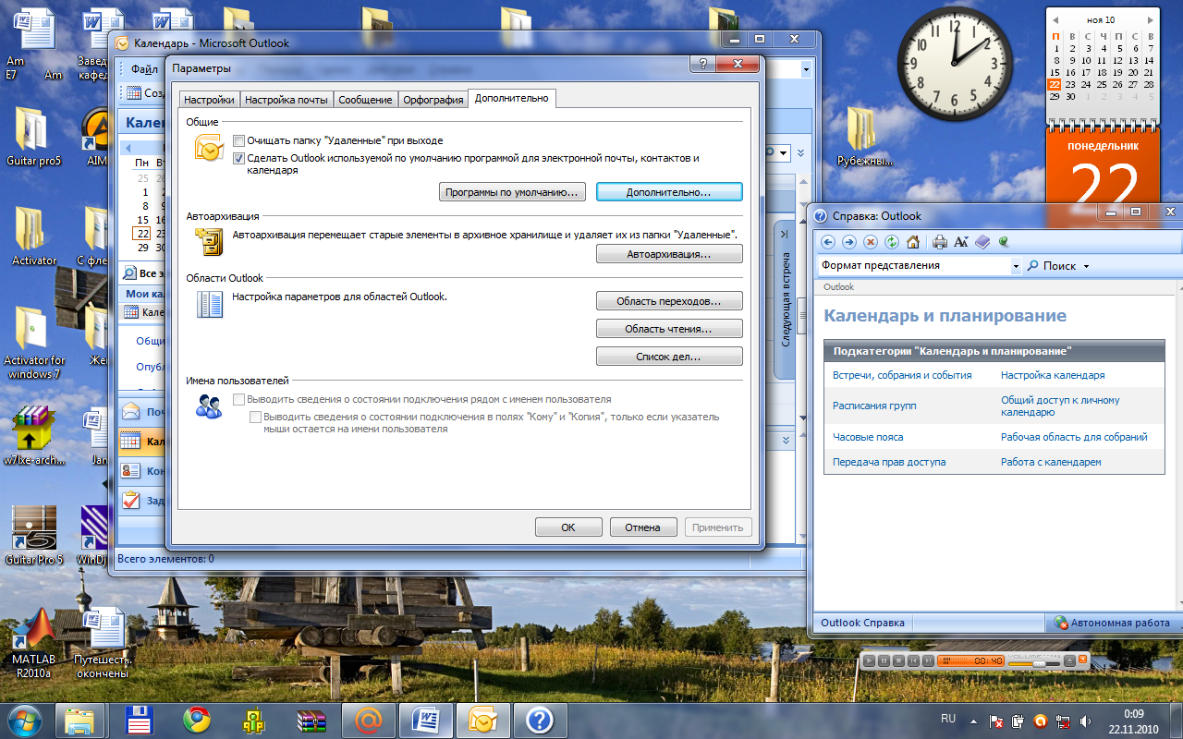Expand Поиск options arrow in Help
1183x739 pixels.
[x=1087, y=266]
